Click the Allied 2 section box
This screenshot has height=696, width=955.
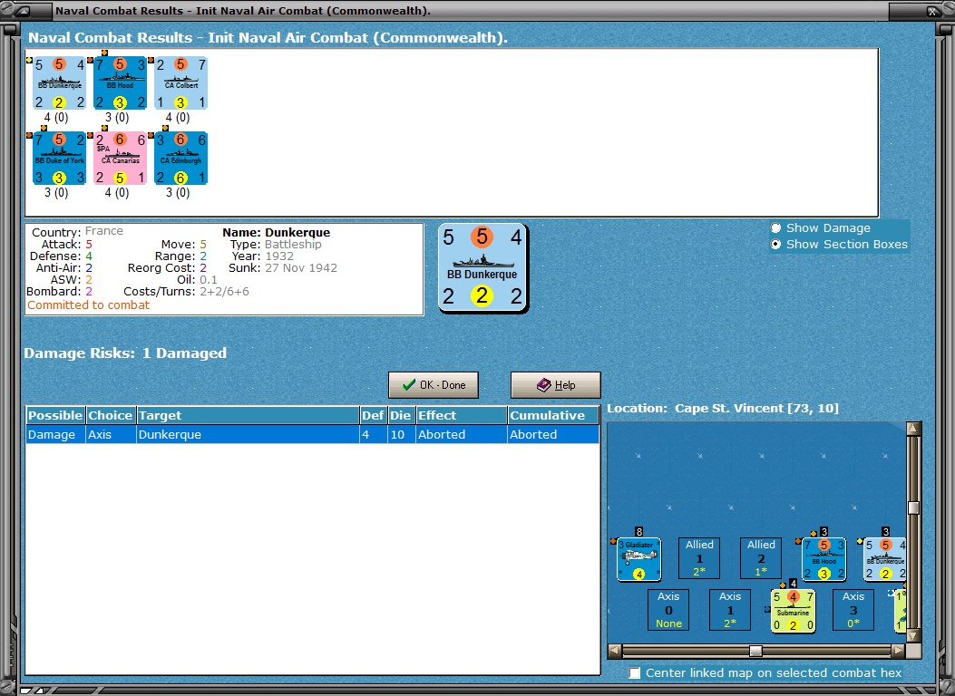pos(761,558)
